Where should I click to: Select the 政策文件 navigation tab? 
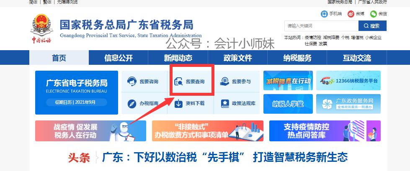237,58
